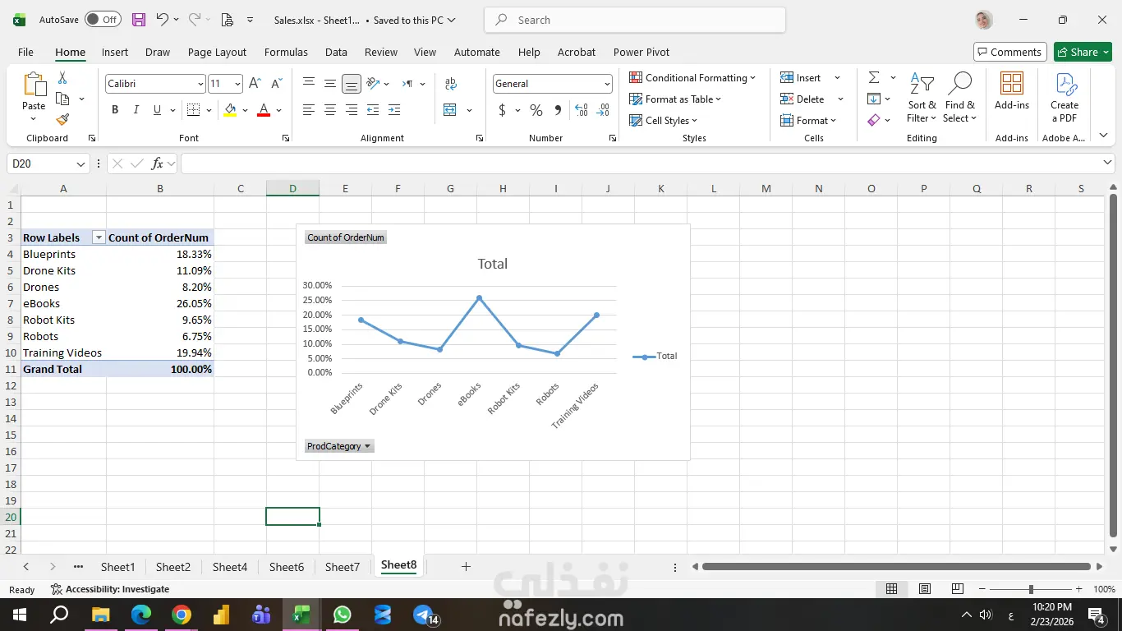The height and width of the screenshot is (631, 1122).
Task: Switch to Page Layout view icon
Action: click(x=925, y=589)
